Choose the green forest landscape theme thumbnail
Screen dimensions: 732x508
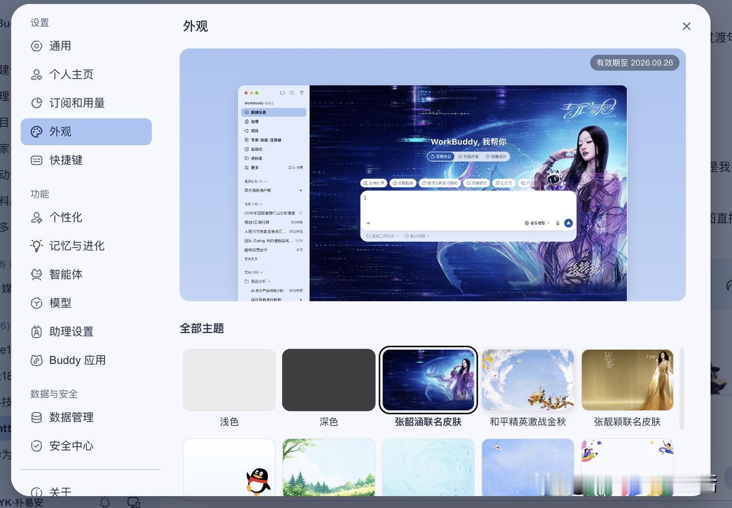[x=329, y=467]
